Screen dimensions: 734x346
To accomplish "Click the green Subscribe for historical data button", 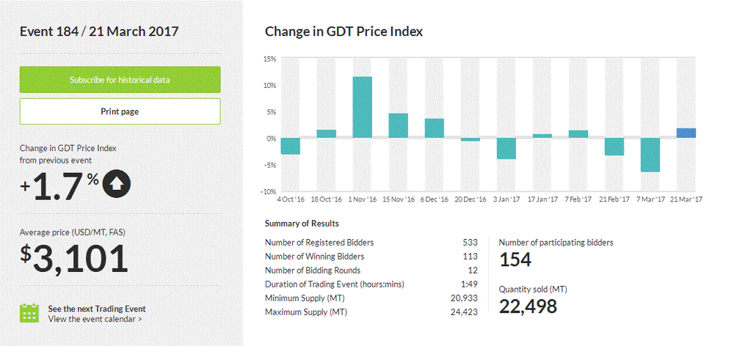I will (x=120, y=79).
